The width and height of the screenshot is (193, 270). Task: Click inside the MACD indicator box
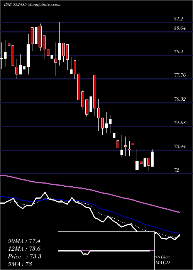(106, 251)
